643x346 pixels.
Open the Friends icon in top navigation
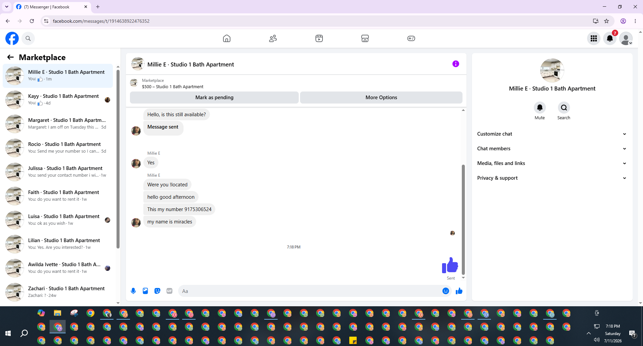click(273, 38)
